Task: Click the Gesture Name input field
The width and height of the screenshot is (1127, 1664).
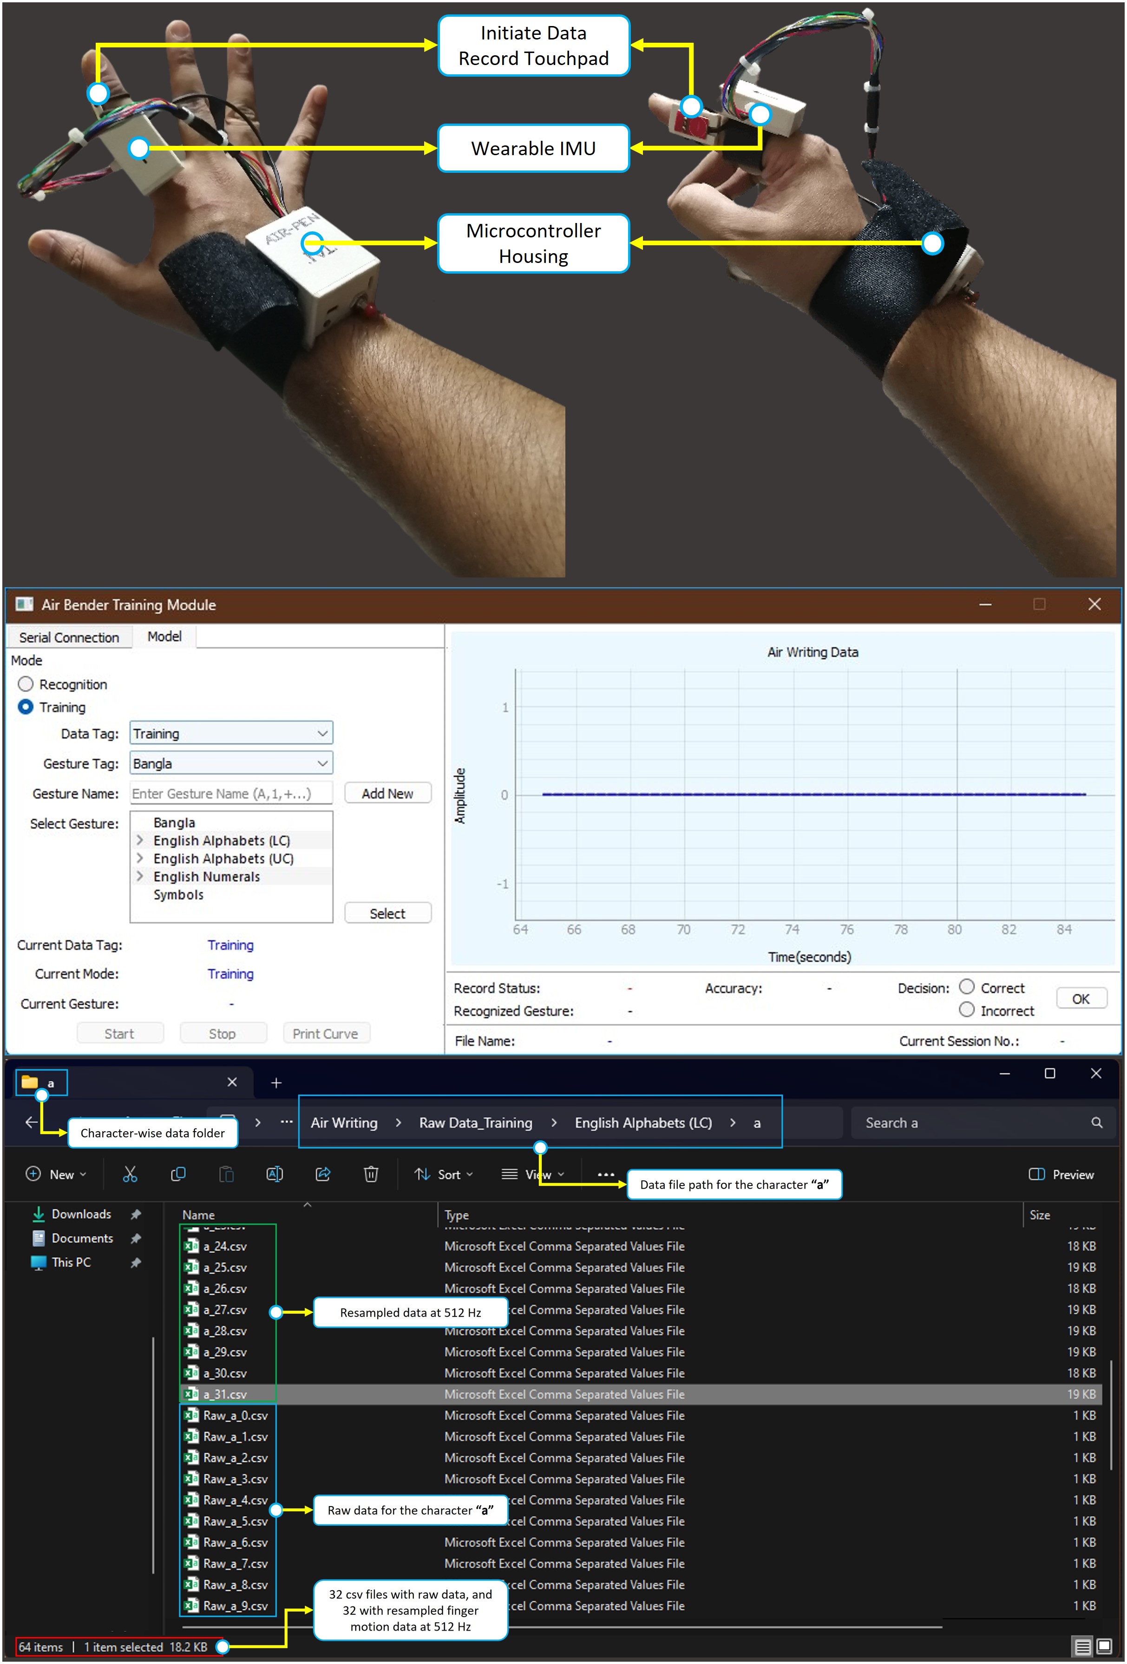Action: tap(230, 793)
